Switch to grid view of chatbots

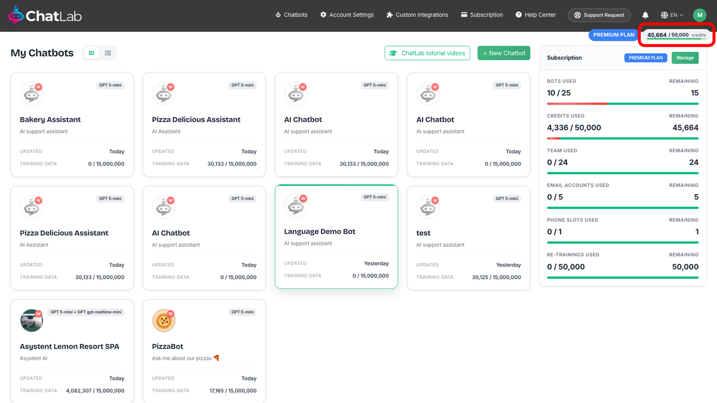click(x=91, y=53)
